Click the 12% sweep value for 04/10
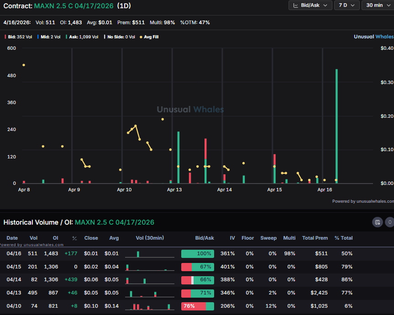394x315 pixels. click(271, 306)
